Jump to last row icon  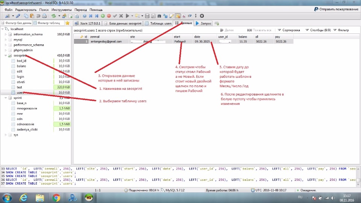[97, 16]
